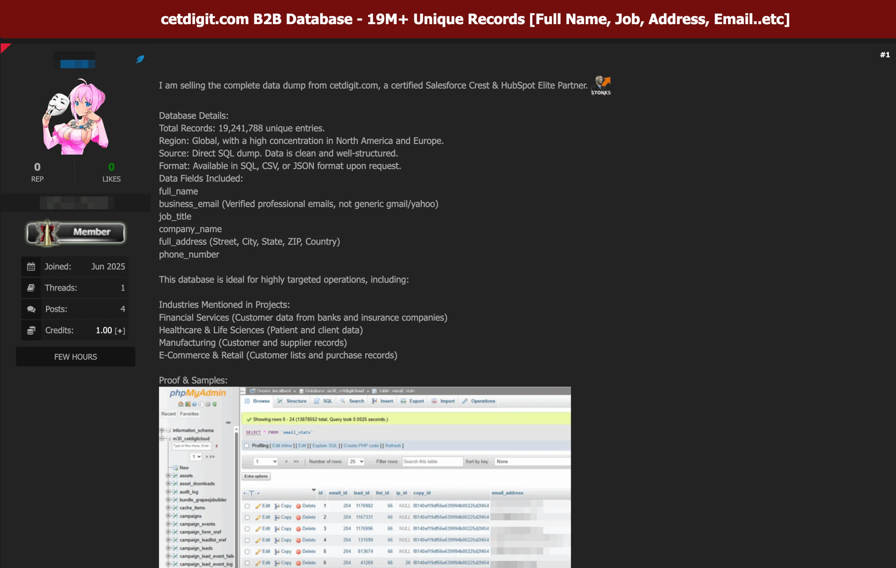Click the blue feather icon beside username

[140, 59]
